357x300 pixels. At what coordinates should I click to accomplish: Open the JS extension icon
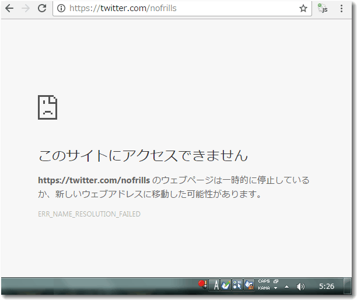pyautogui.click(x=323, y=8)
